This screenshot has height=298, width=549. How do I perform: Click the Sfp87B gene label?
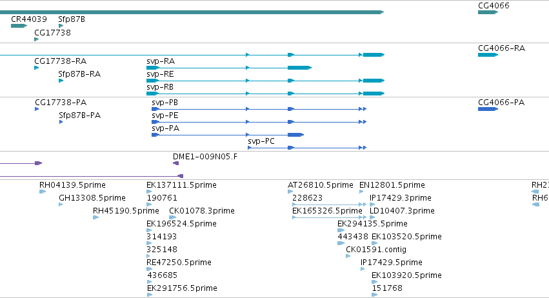(x=72, y=19)
